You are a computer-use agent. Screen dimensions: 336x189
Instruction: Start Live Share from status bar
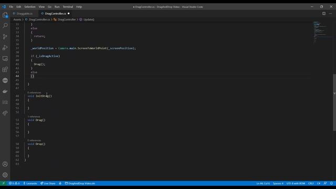(x=48, y=183)
